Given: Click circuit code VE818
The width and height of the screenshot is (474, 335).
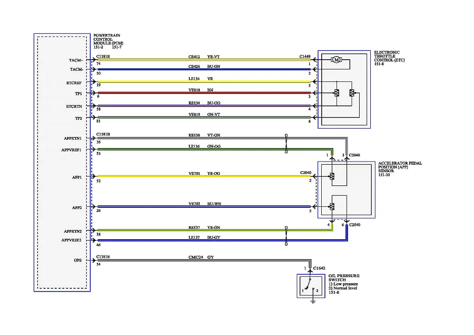Looking at the screenshot, I should click(194, 90).
